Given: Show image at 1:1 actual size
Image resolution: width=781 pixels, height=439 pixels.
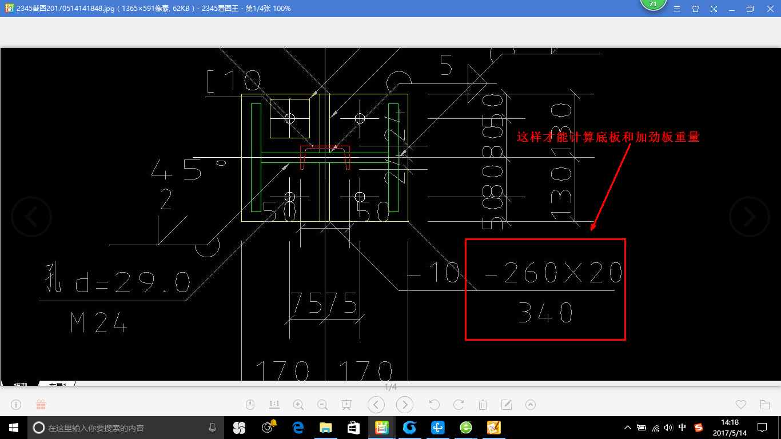Looking at the screenshot, I should pyautogui.click(x=274, y=405).
